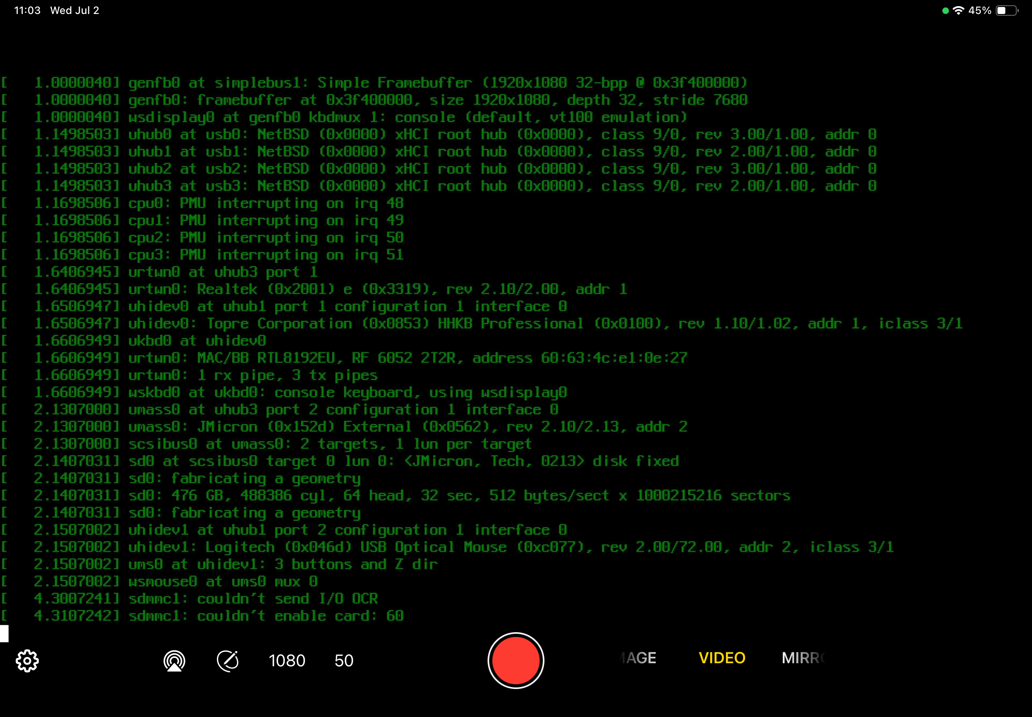Image resolution: width=1032 pixels, height=717 pixels.
Task: Tap the battery icon in status bar
Action: [1007, 10]
